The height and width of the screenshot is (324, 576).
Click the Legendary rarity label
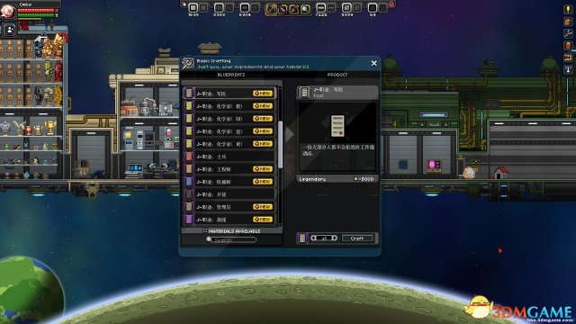[x=312, y=179]
